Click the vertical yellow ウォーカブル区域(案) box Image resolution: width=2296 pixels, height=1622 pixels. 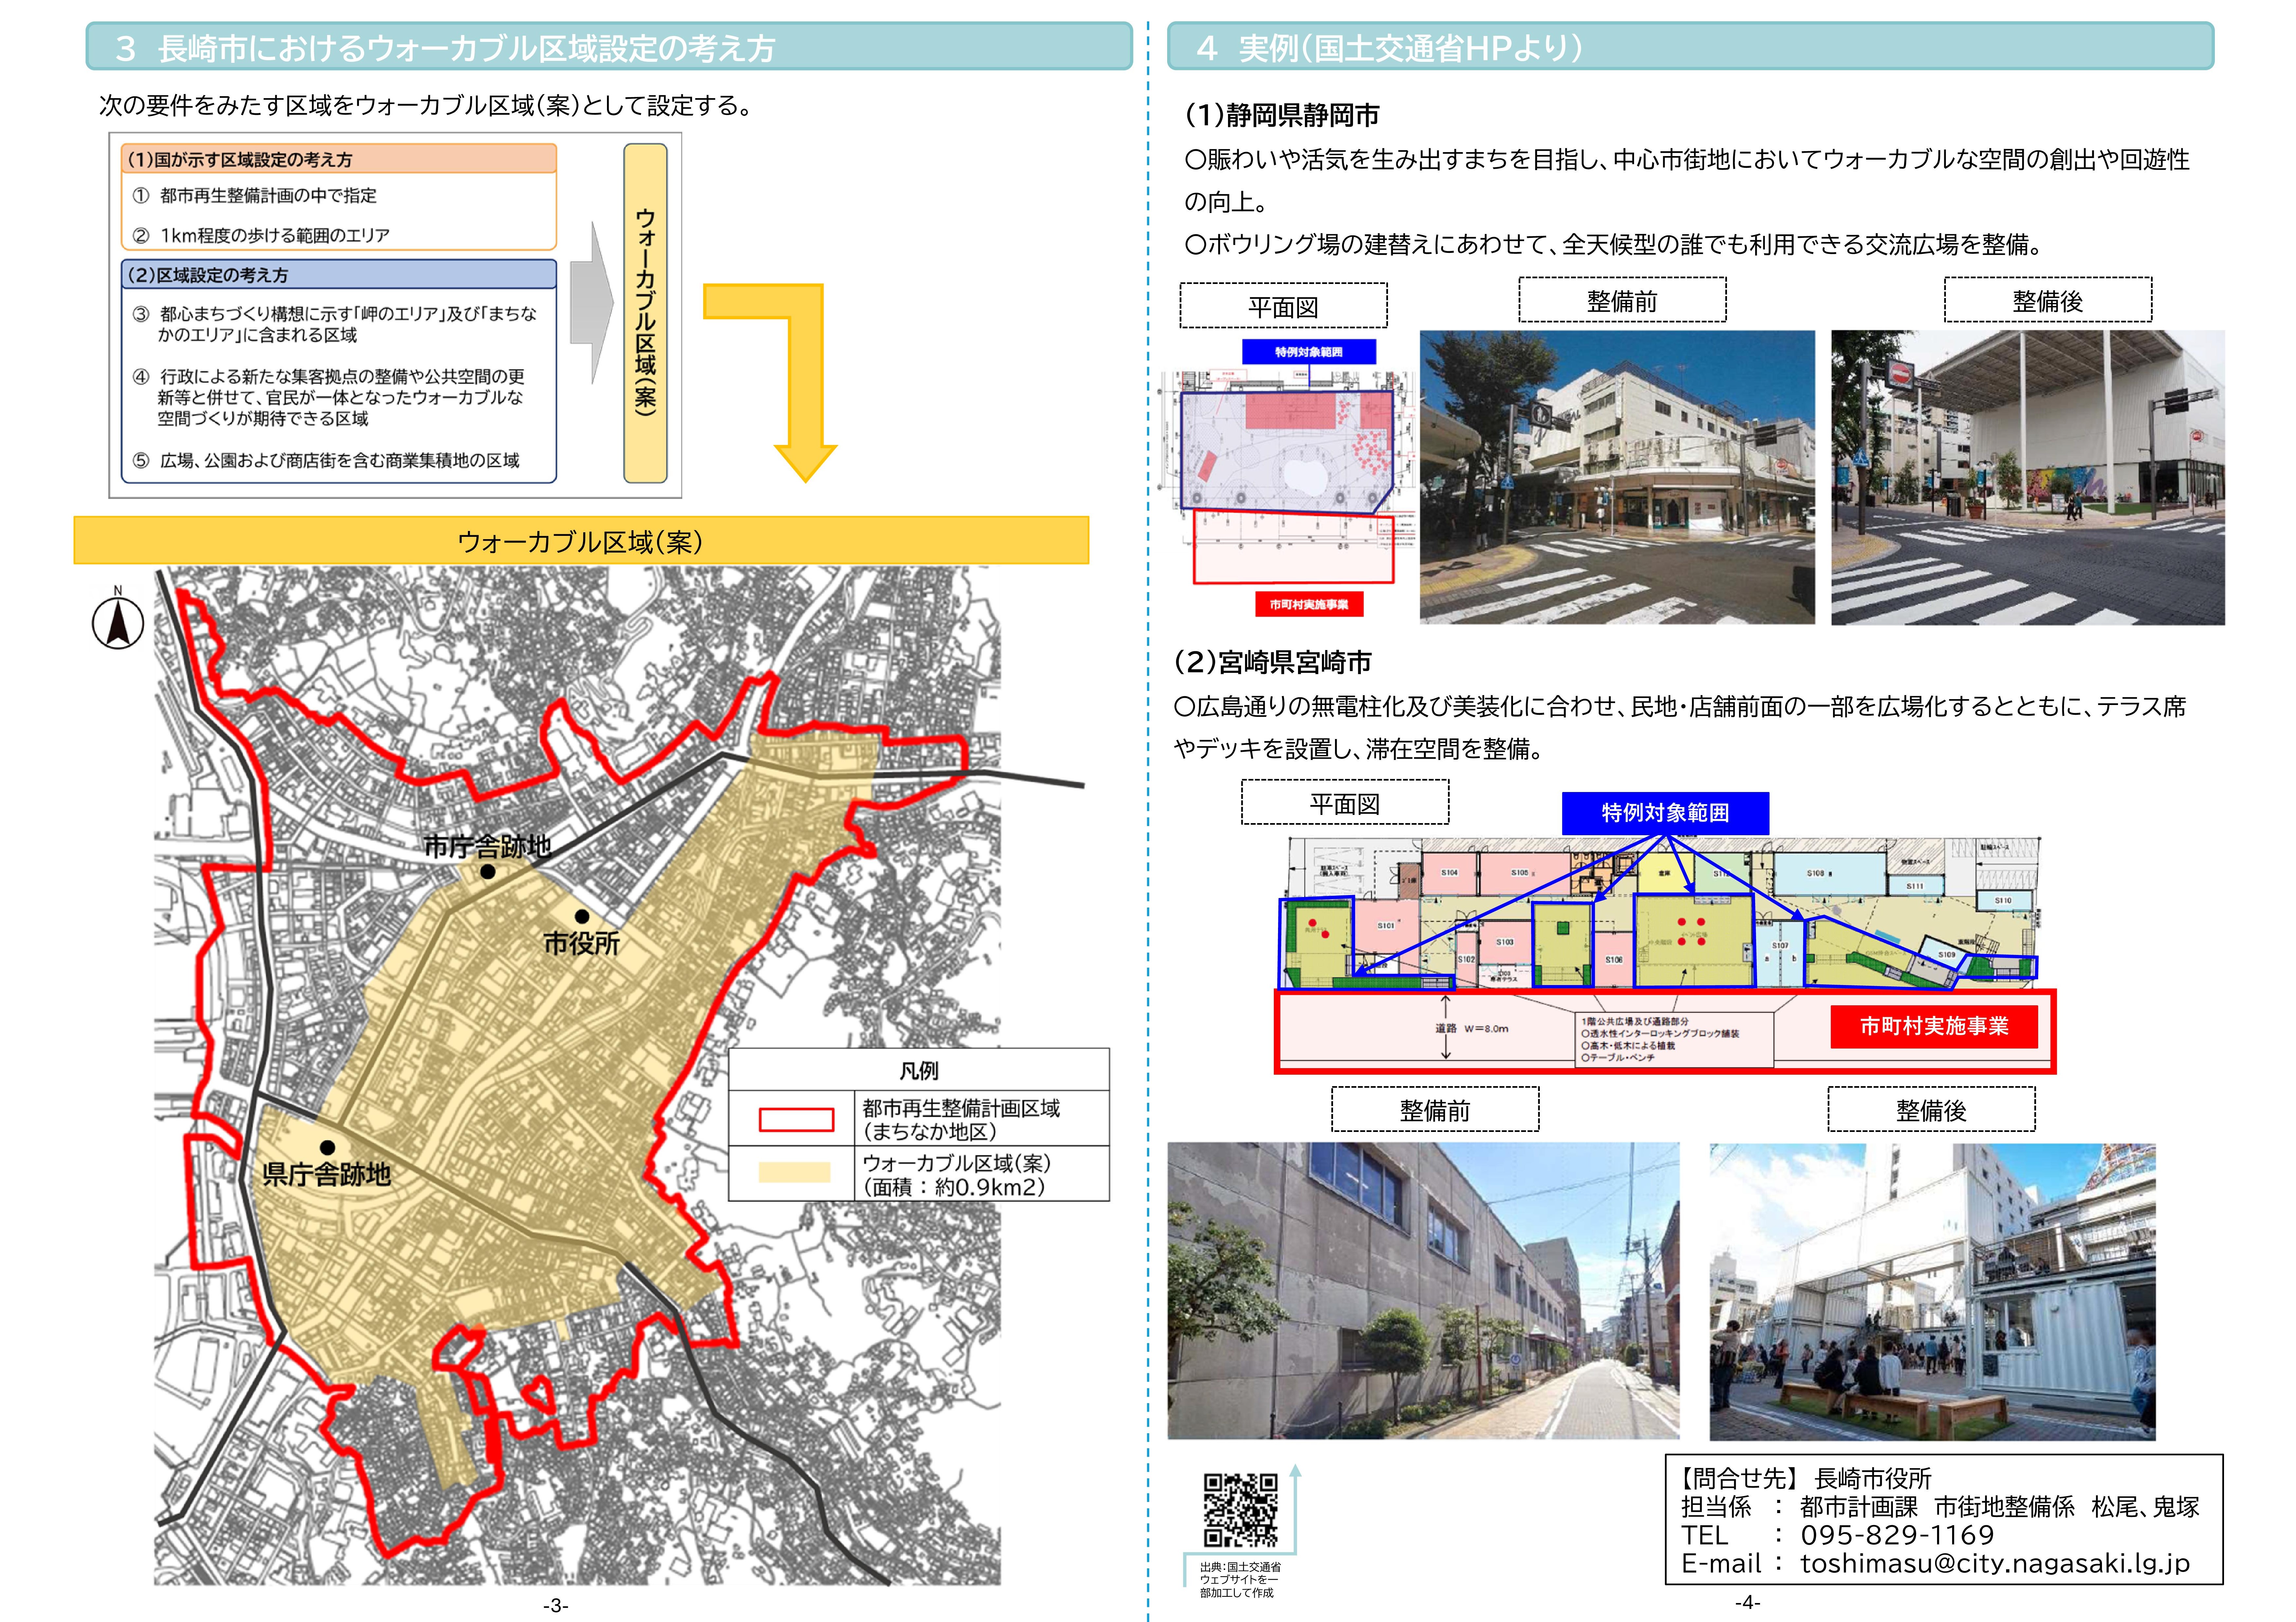pyautogui.click(x=645, y=313)
